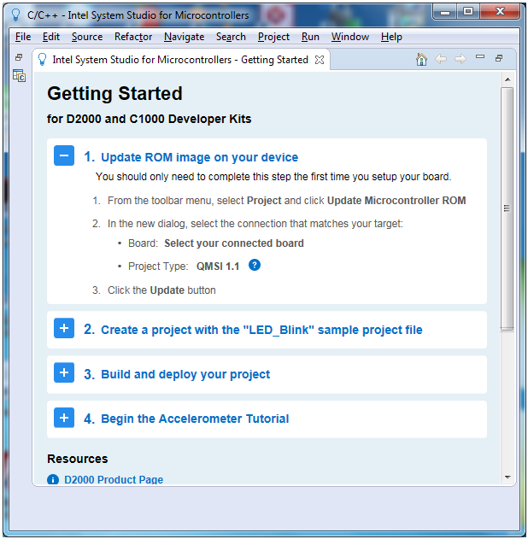This screenshot has width=528, height=539.
Task: Click Build and deploy your project heading
Action: point(185,374)
